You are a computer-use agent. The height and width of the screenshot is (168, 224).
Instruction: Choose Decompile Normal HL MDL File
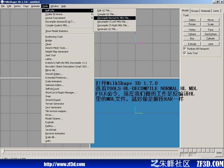click(x=114, y=18)
